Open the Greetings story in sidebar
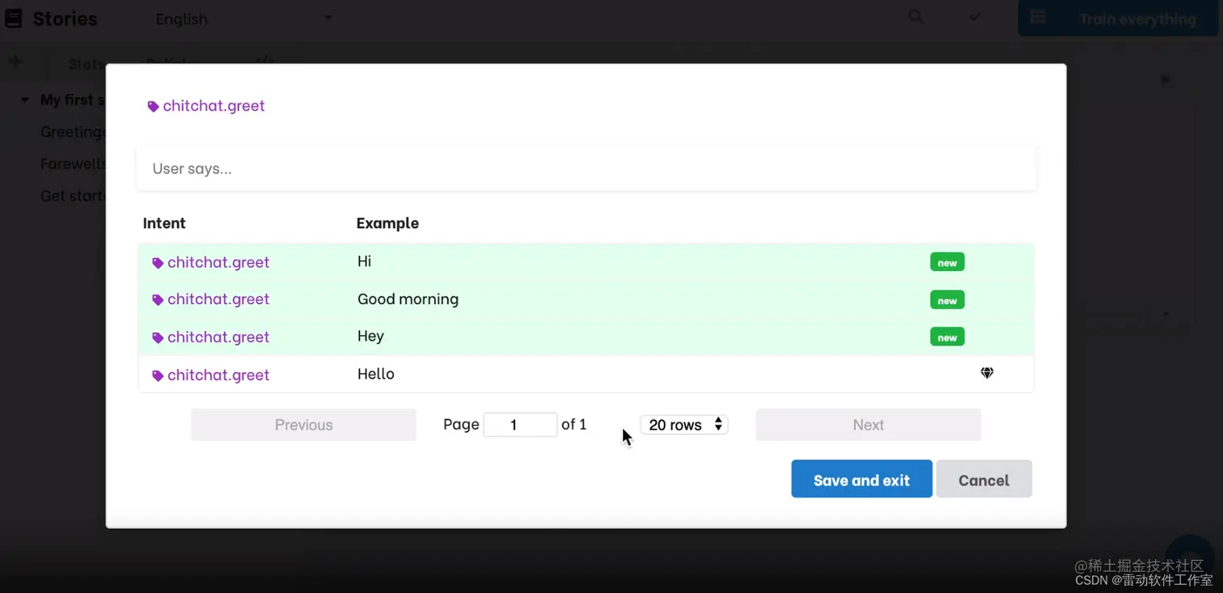This screenshot has height=593, width=1223. point(73,132)
